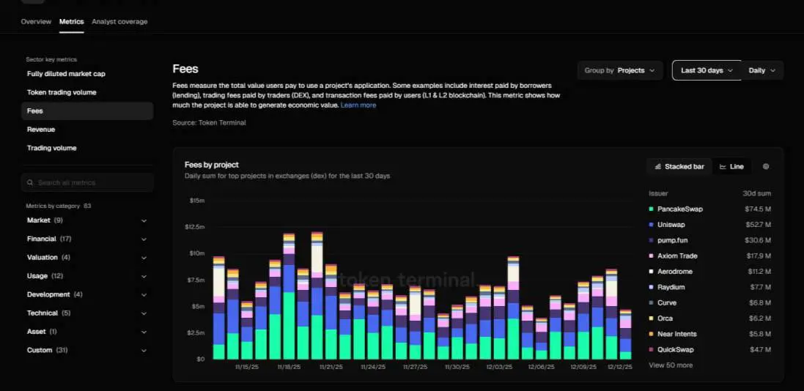Viewport: 804px width, 391px height.
Task: Click the Orca yellow legend swatch
Action: pyautogui.click(x=652, y=319)
